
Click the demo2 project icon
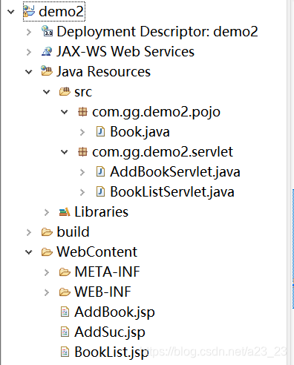pos(29,11)
